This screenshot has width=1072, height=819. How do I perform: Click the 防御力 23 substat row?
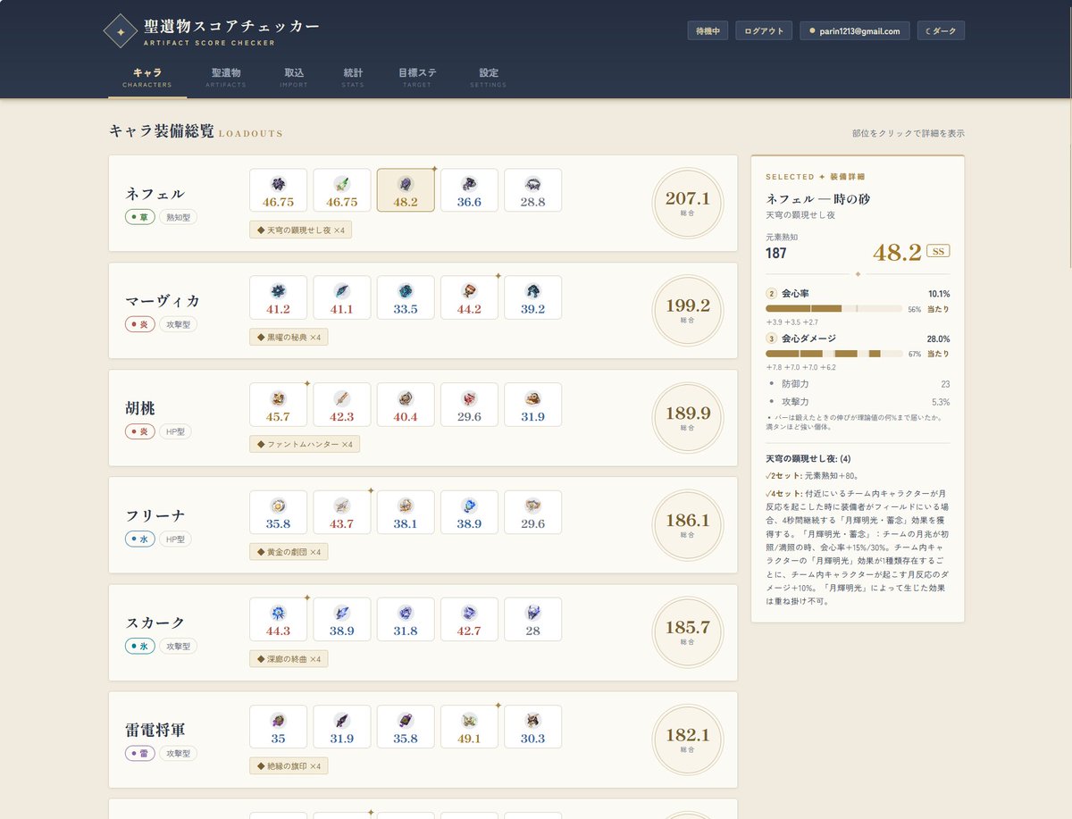tap(858, 383)
